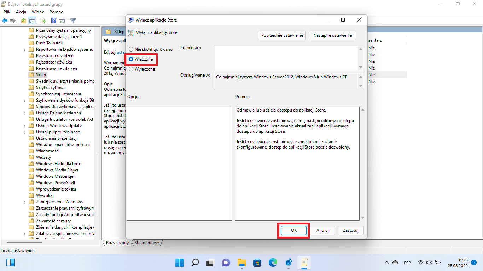483x271 pixels.
Task: Click the ESP language indicator
Action: point(407,263)
